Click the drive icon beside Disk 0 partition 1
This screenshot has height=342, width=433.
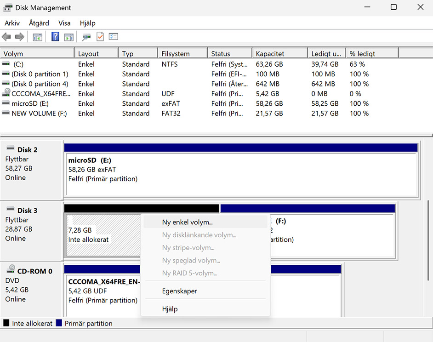click(6, 74)
